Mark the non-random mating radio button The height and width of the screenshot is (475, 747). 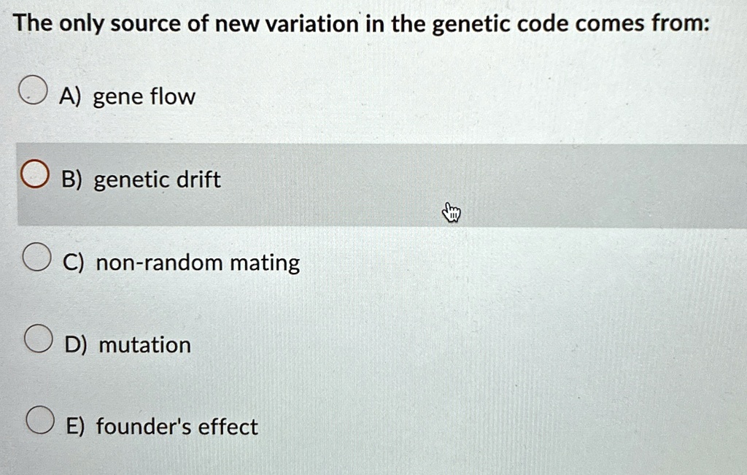tap(36, 257)
